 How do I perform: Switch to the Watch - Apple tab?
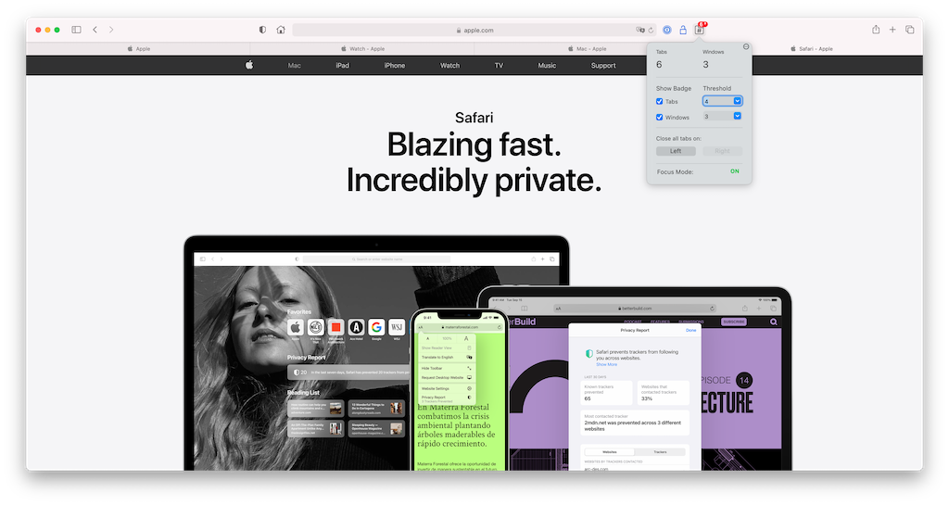pyautogui.click(x=363, y=48)
